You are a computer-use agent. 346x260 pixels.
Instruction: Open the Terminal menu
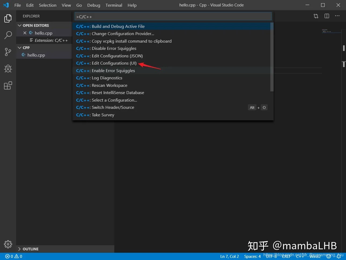point(114,5)
